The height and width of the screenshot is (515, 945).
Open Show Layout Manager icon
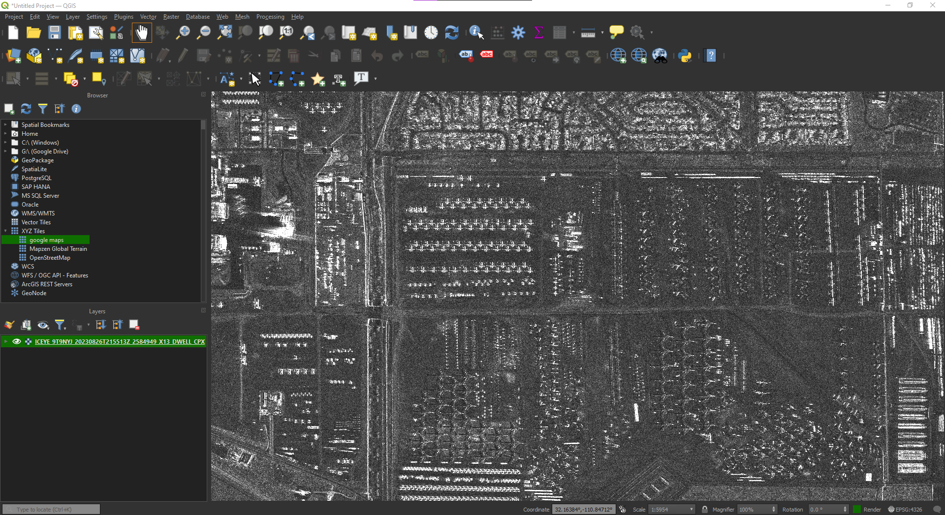96,33
